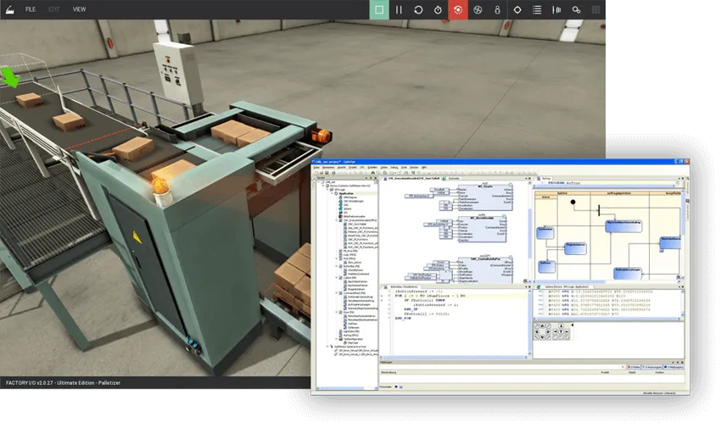Screen dimensions: 721x428
Task: Collapse the Cabine (FB) tree node
Action: 337,277
